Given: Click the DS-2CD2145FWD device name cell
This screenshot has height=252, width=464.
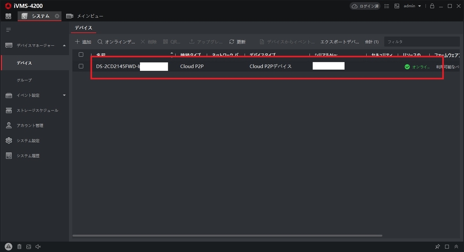Looking at the screenshot, I should tap(132, 66).
